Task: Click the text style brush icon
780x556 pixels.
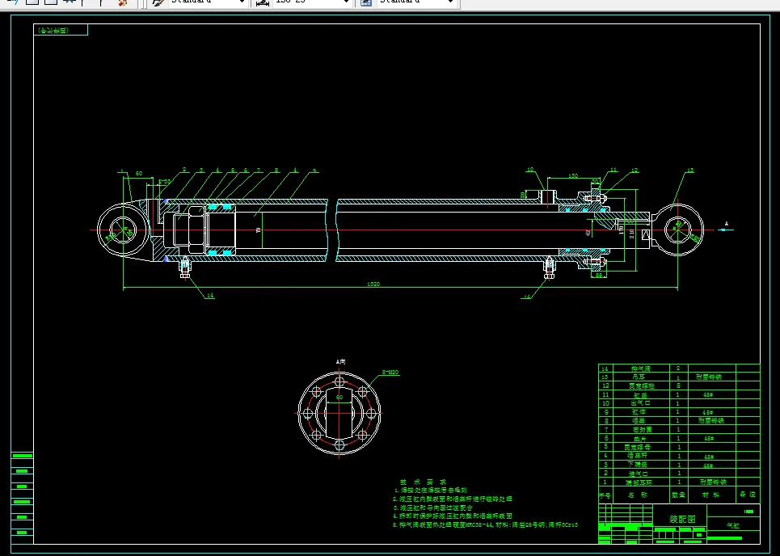Action: pyautogui.click(x=158, y=2)
